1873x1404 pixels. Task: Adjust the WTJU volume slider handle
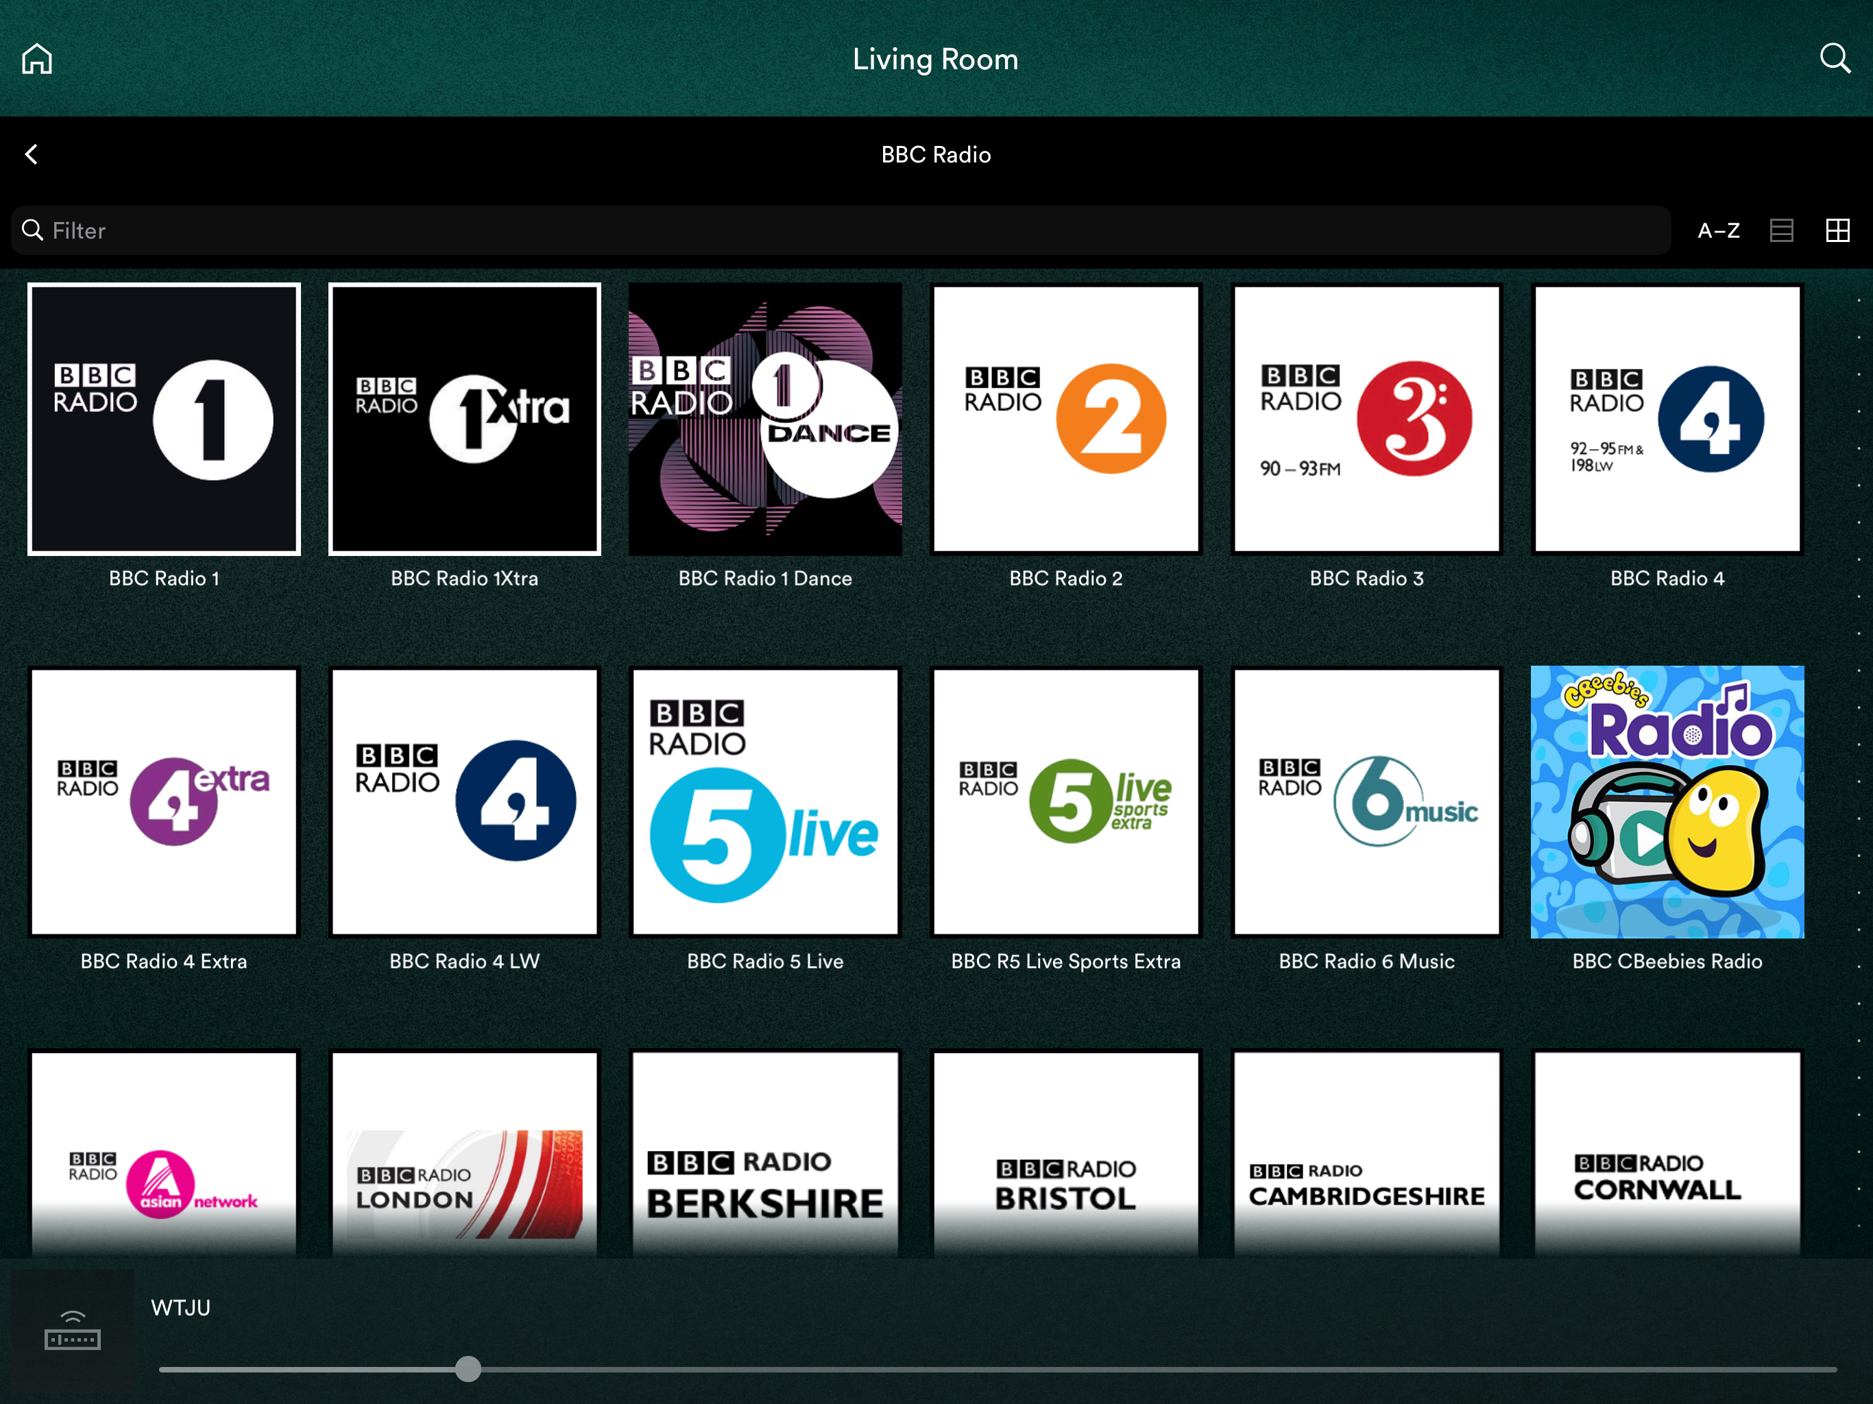tap(468, 1368)
